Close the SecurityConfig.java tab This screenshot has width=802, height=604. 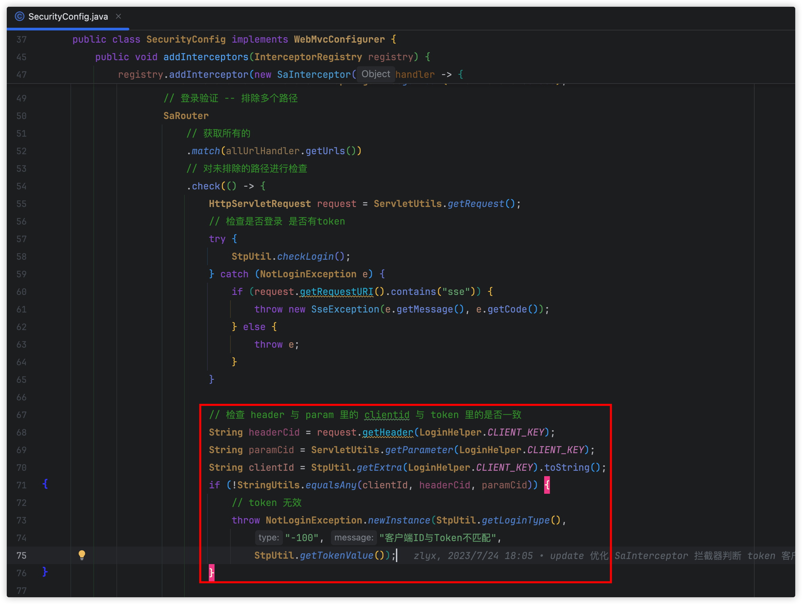(118, 16)
